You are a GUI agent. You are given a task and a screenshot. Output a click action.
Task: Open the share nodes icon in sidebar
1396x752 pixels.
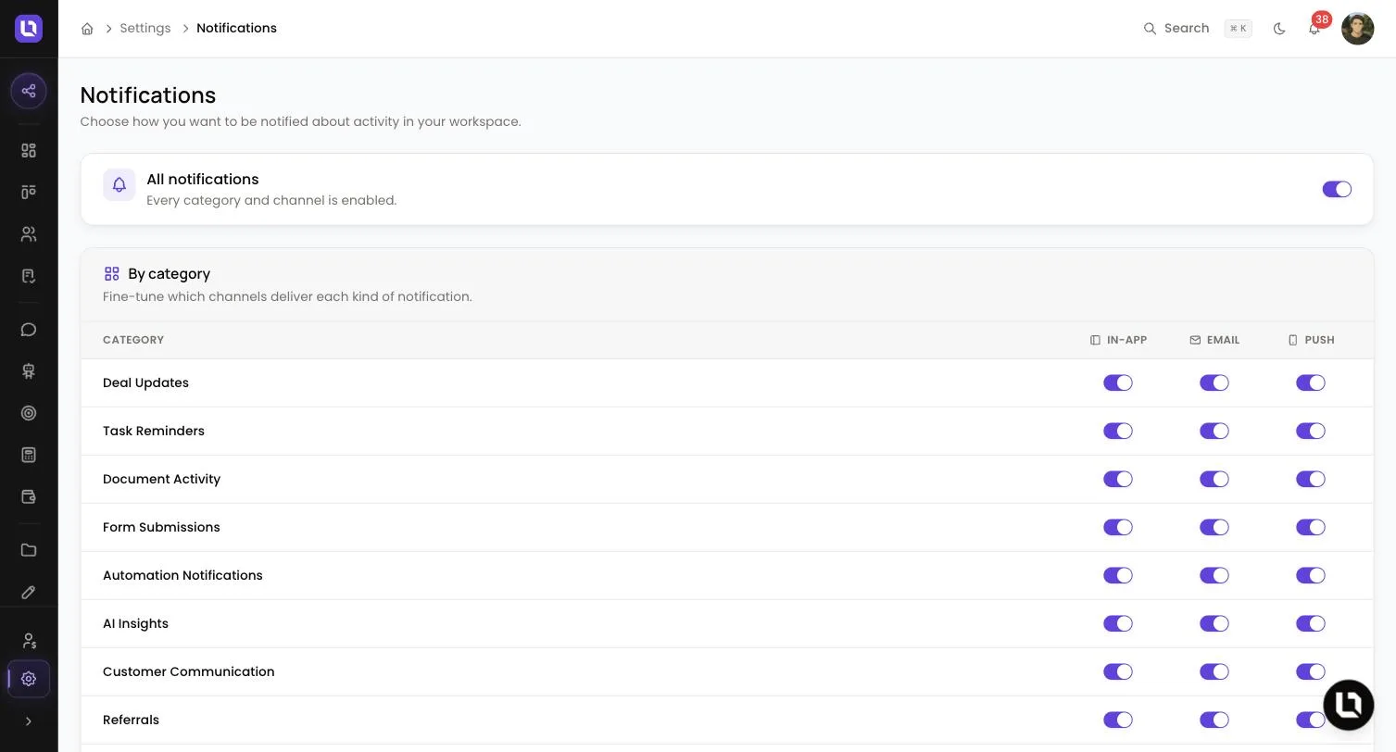point(29,91)
